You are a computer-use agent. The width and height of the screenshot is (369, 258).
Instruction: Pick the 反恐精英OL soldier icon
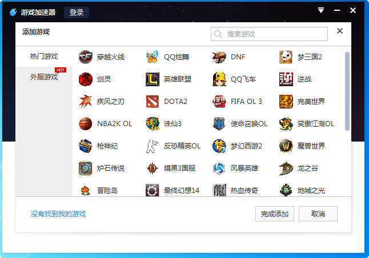(153, 146)
